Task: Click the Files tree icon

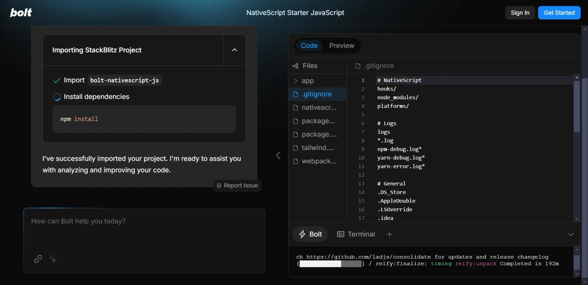Action: coord(295,66)
